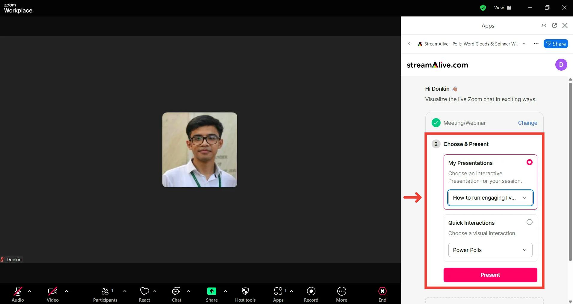Minimize the Zoom window
The width and height of the screenshot is (573, 304).
pyautogui.click(x=530, y=8)
